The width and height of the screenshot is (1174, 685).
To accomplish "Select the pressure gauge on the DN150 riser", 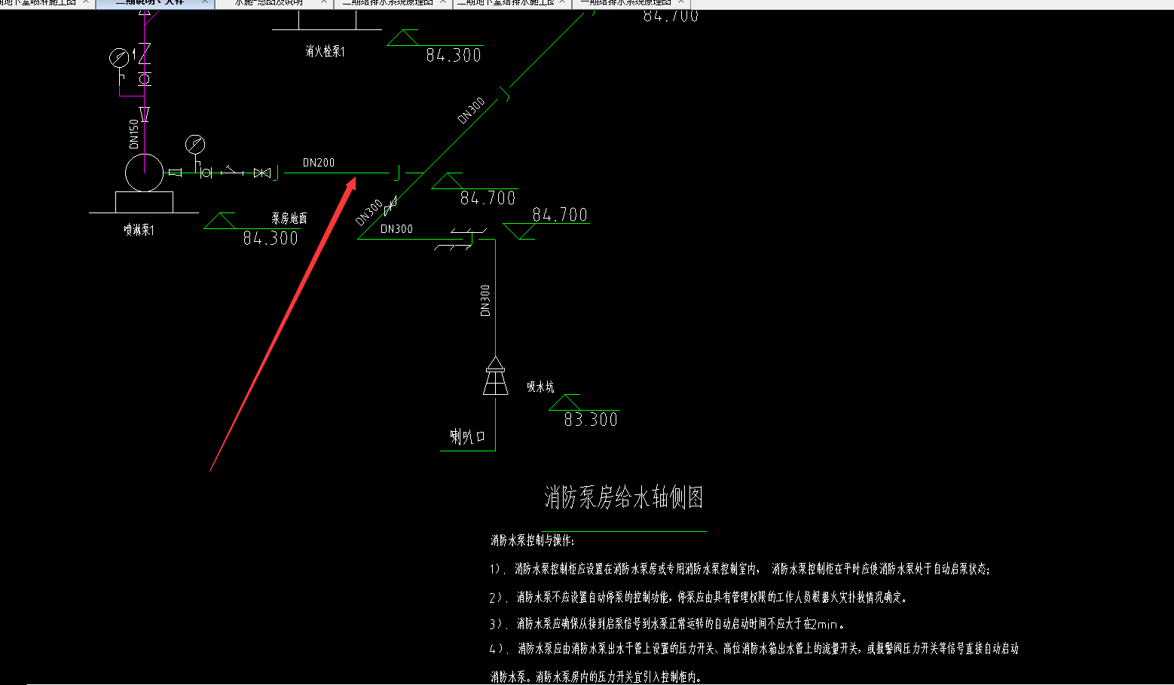I will coord(119,57).
